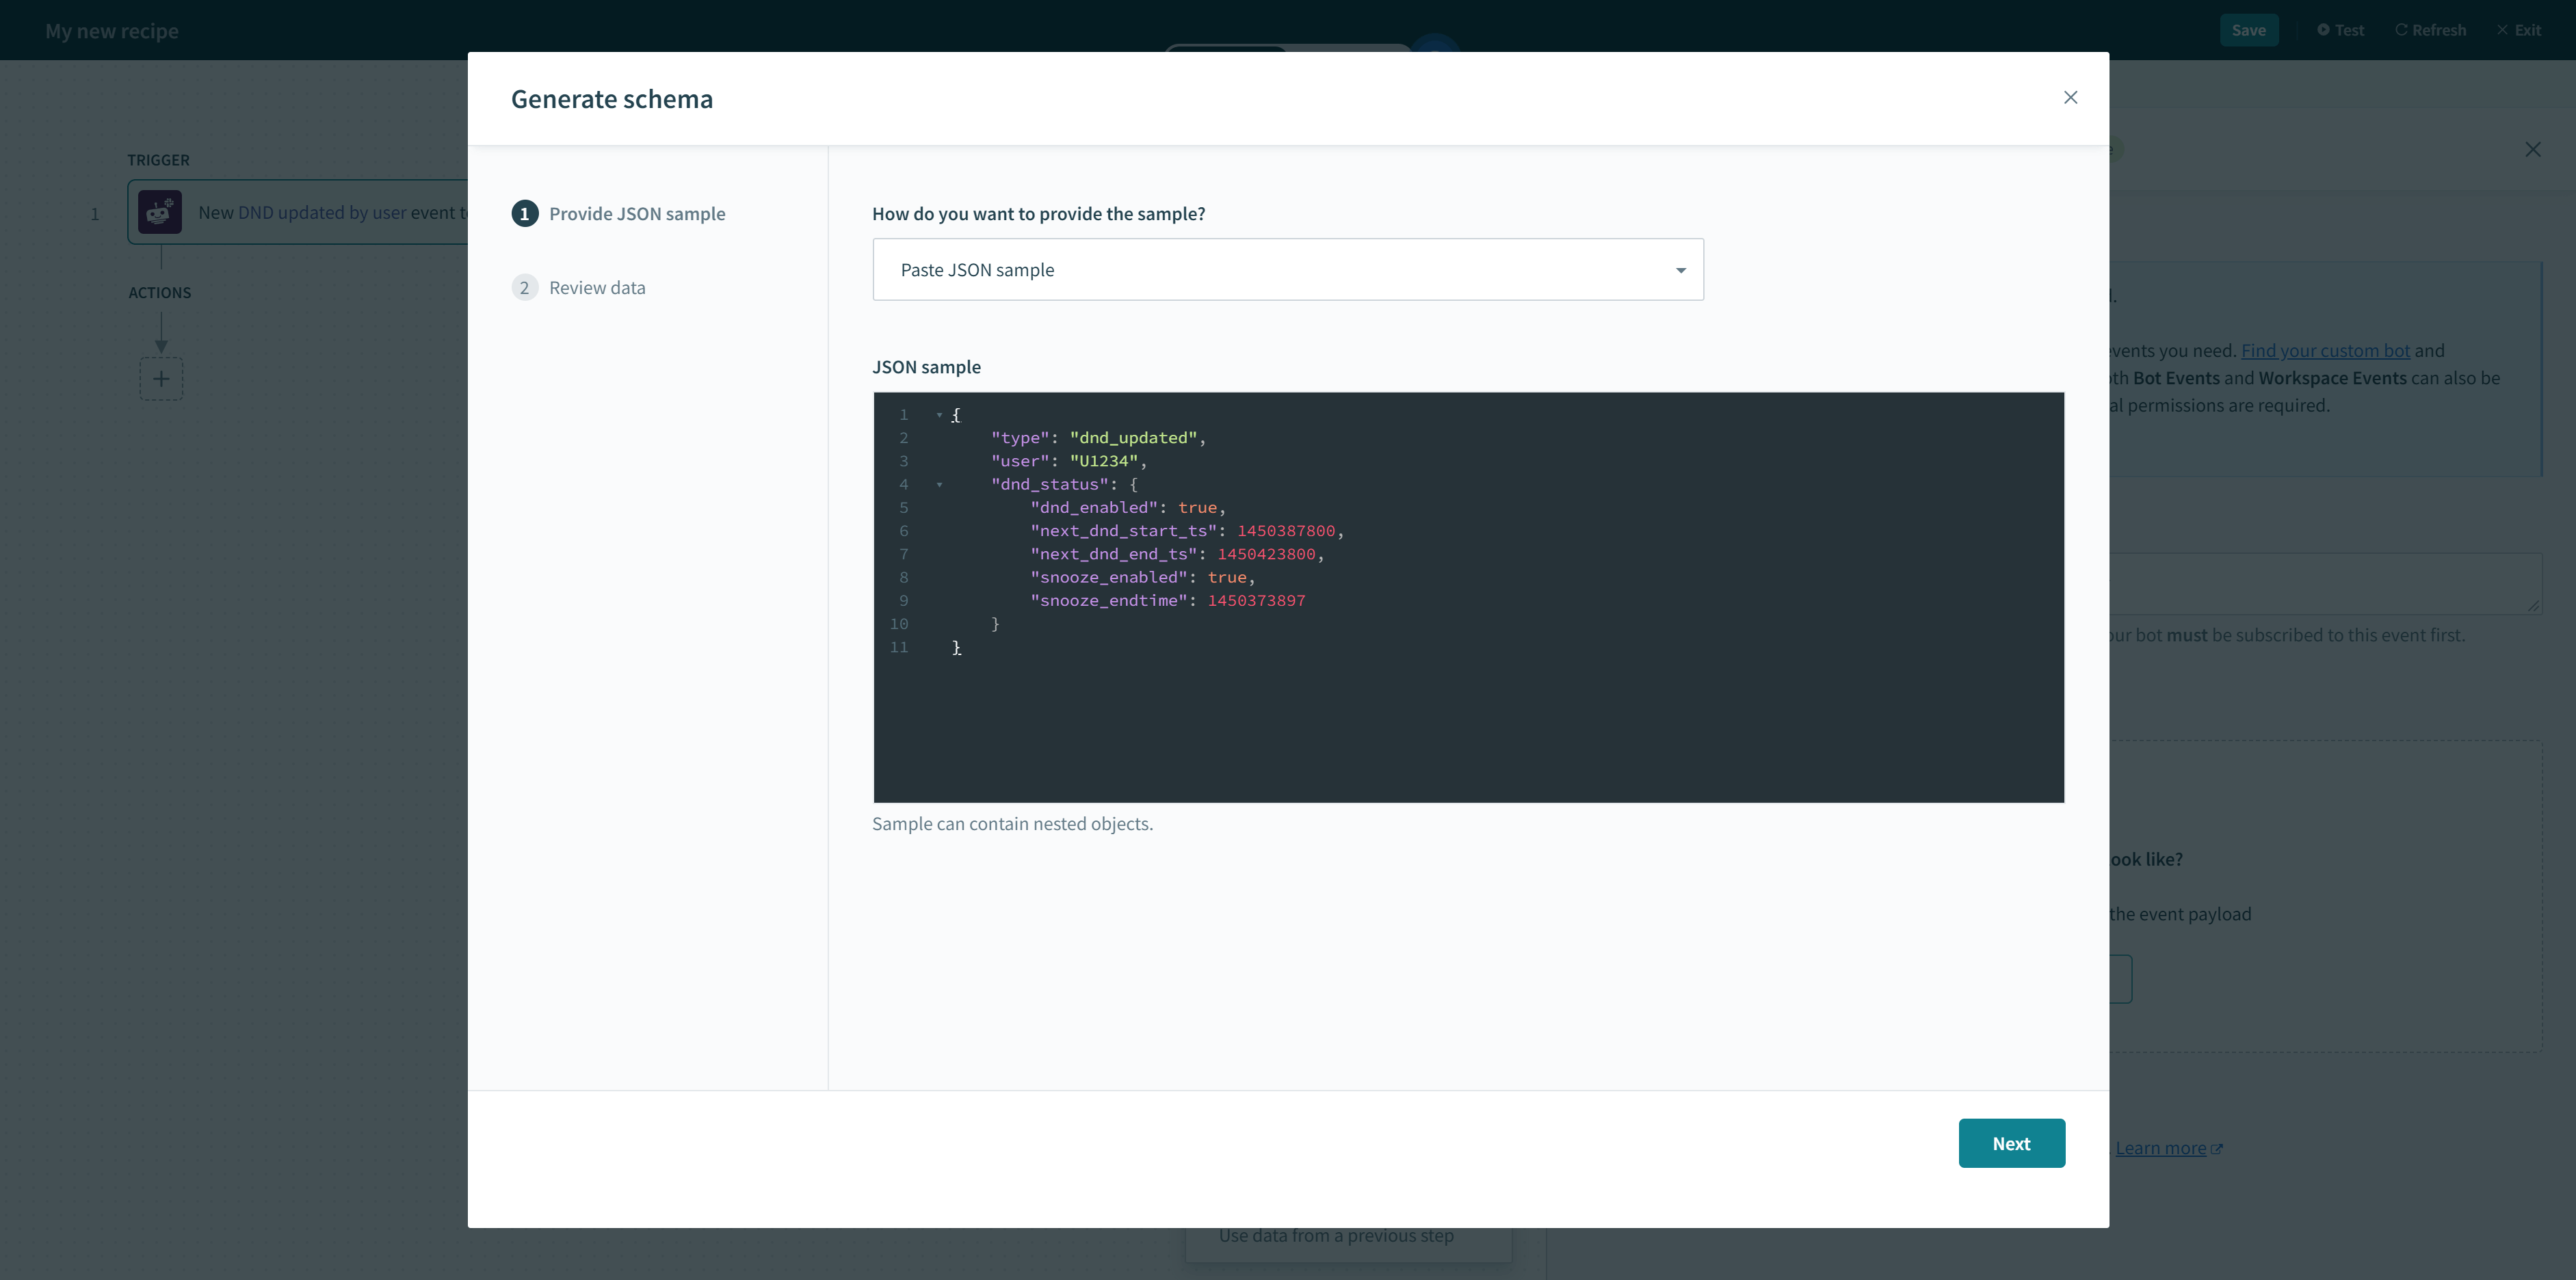Click the Next button

(x=2011, y=1143)
